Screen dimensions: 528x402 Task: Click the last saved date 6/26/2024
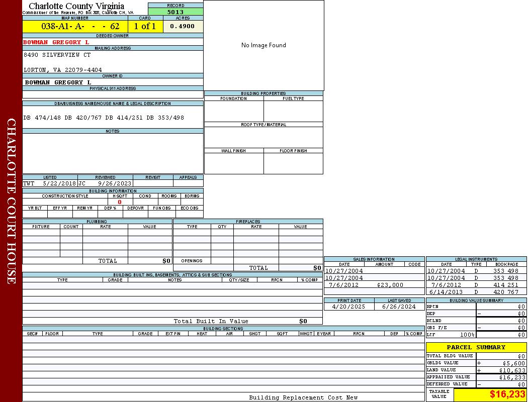coord(399,307)
